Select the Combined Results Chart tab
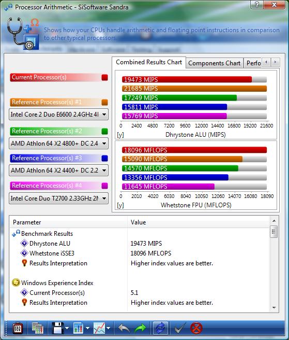The height and width of the screenshot is (340, 289). tap(149, 62)
